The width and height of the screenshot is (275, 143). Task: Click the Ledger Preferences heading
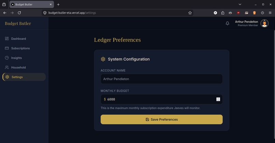click(117, 40)
